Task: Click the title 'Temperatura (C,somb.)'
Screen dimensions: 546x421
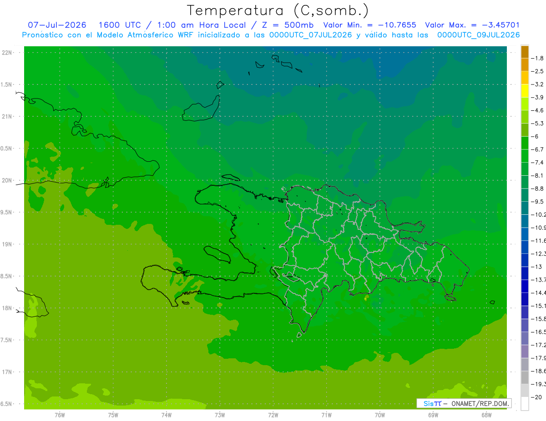Action: (278, 10)
